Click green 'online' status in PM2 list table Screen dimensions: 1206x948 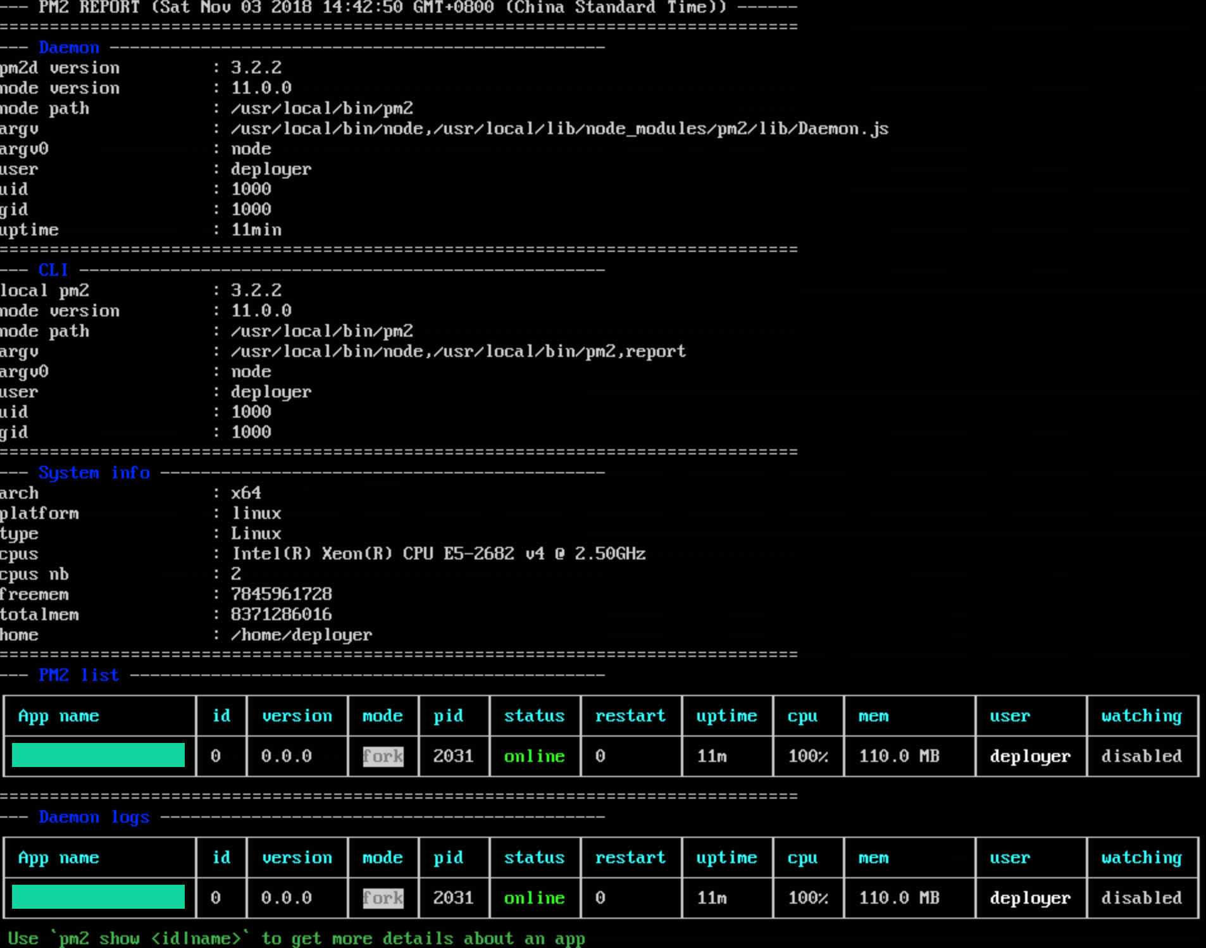(x=534, y=756)
